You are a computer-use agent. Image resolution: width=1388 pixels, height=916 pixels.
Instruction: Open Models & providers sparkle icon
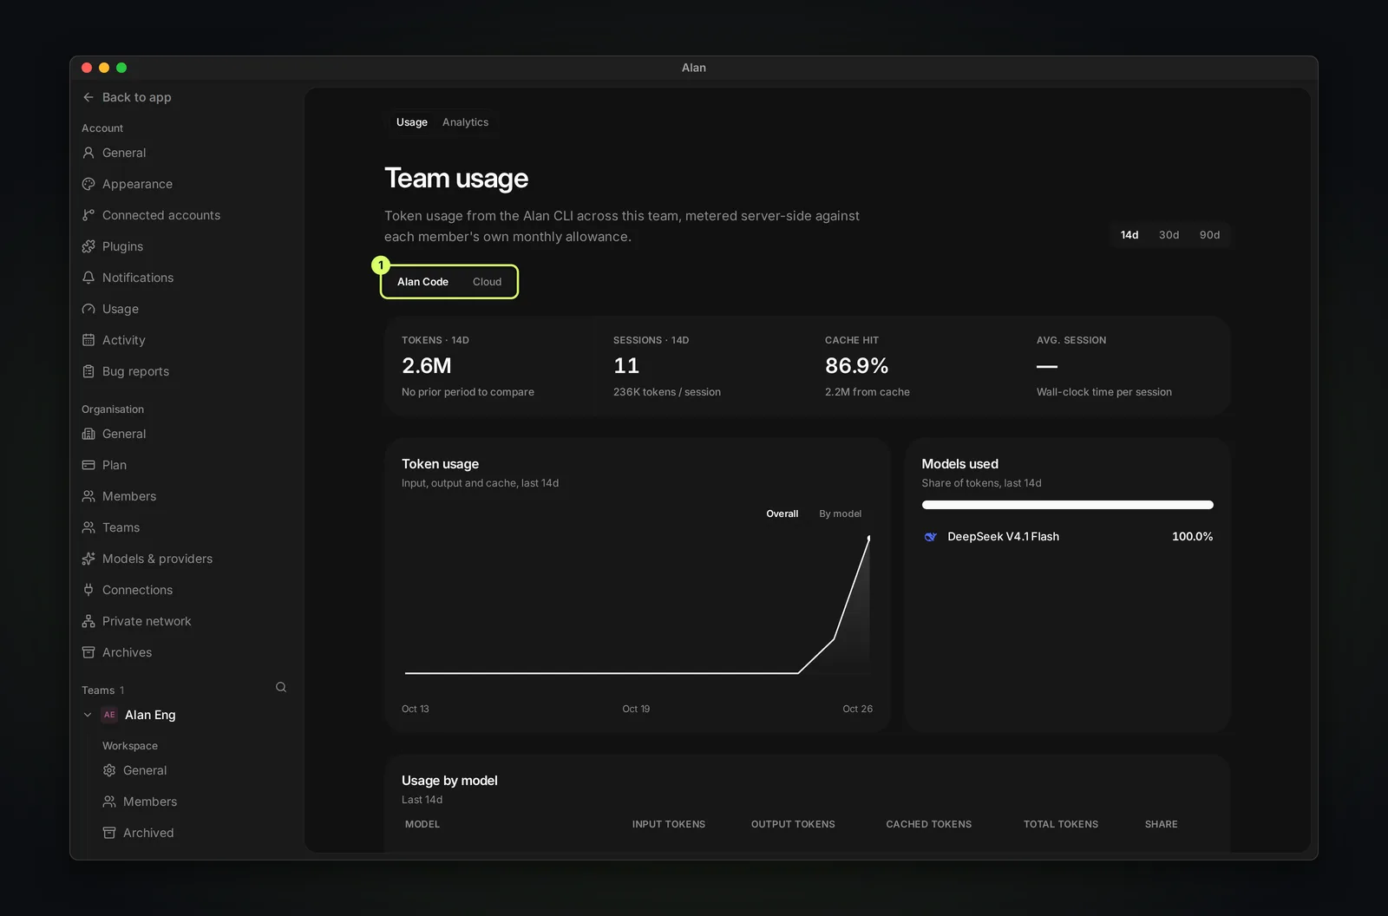coord(88,559)
